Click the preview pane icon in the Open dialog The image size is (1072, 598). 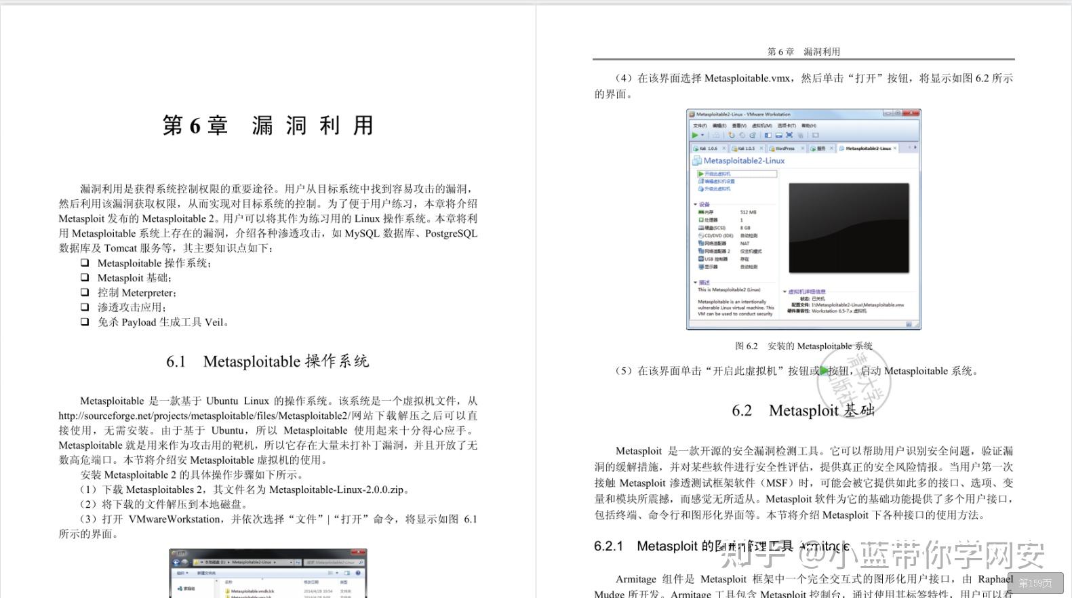coord(347,573)
